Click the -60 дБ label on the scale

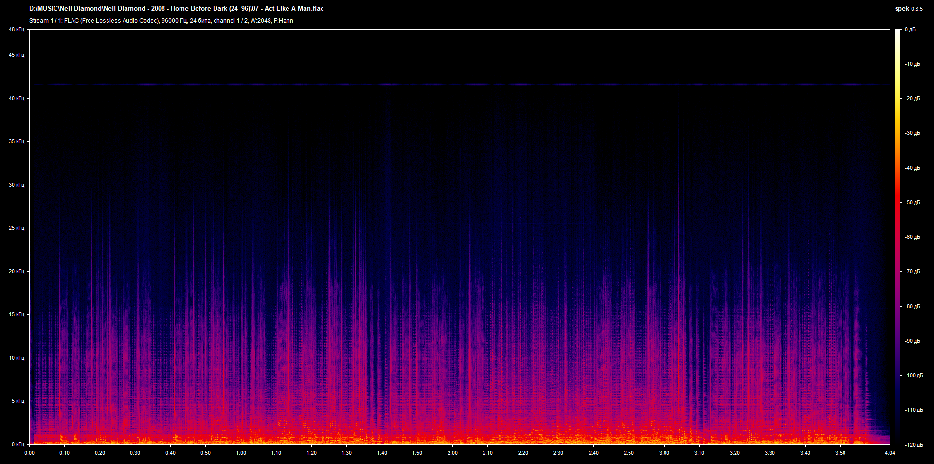912,237
